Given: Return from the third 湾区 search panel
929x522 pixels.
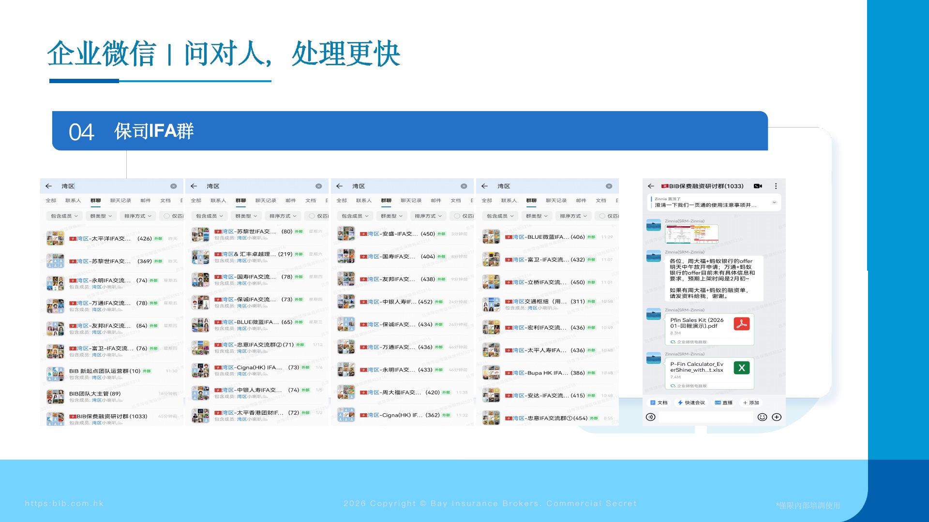Looking at the screenshot, I should click(x=339, y=186).
